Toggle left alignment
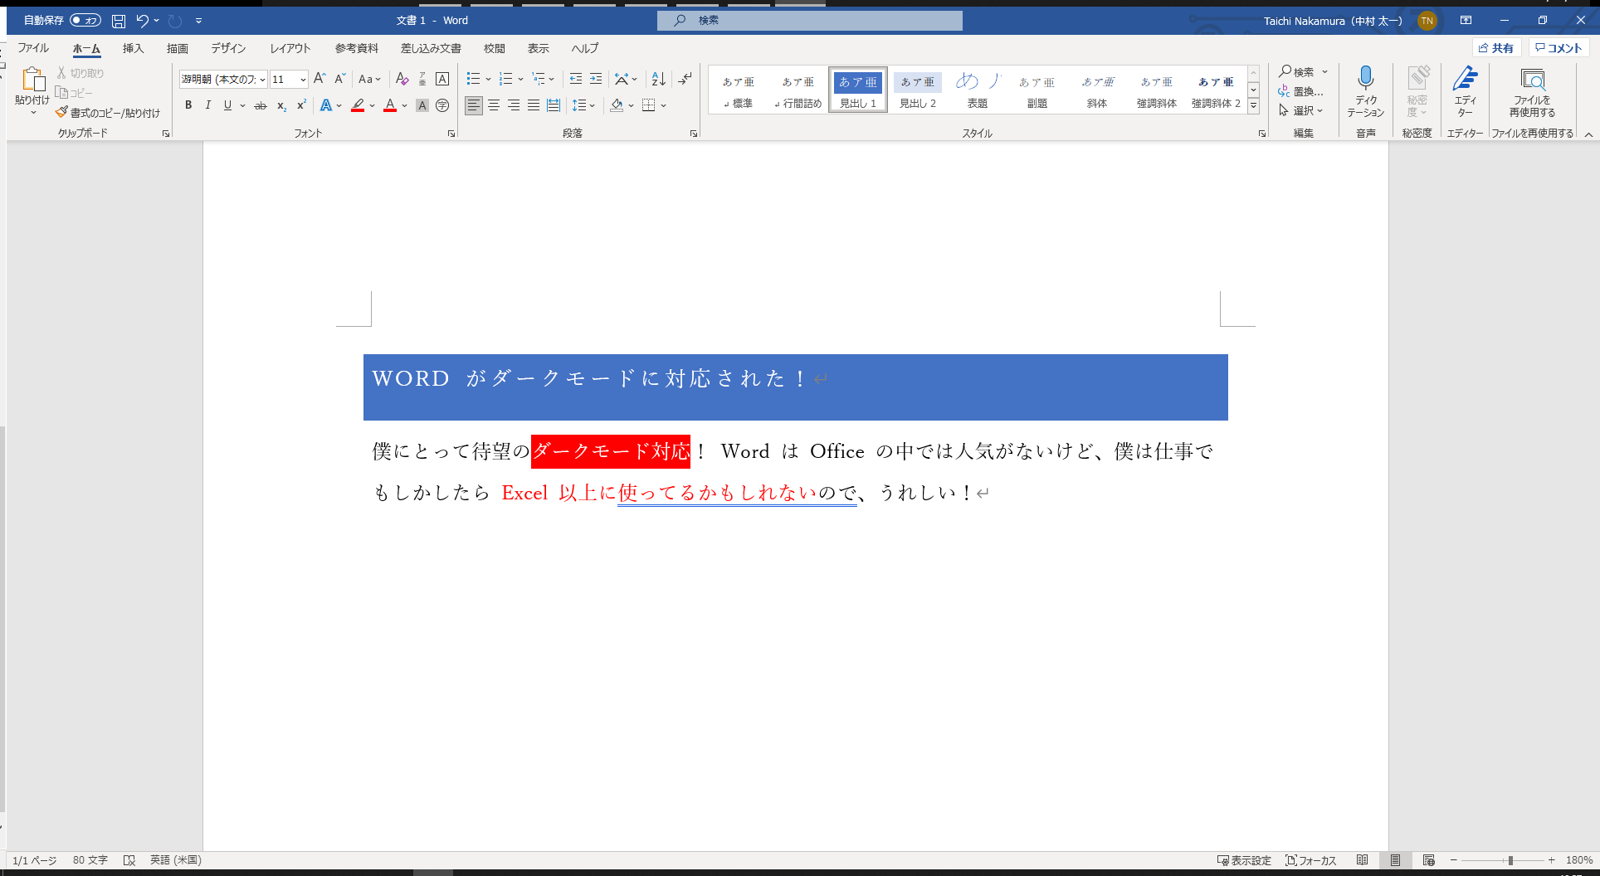This screenshot has width=1600, height=876. pyautogui.click(x=473, y=105)
